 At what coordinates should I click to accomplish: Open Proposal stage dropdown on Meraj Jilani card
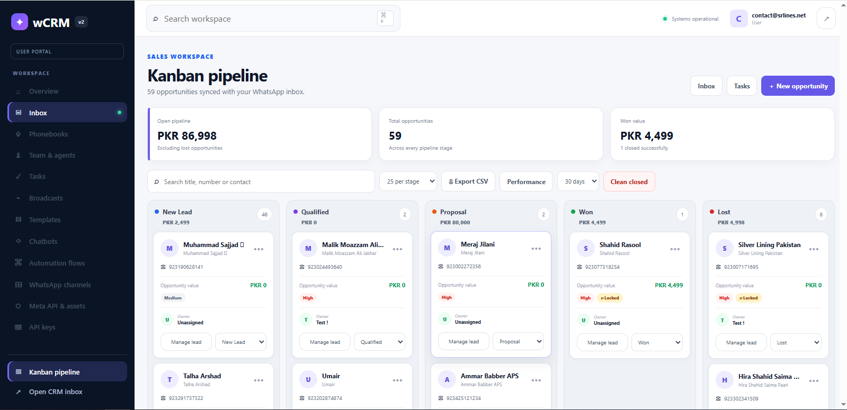pyautogui.click(x=518, y=341)
